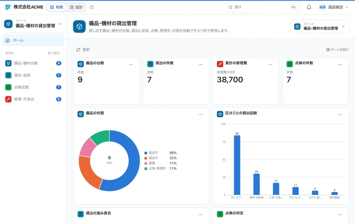Click the 探す search field
The image size is (355, 224).
(x=263, y=7)
